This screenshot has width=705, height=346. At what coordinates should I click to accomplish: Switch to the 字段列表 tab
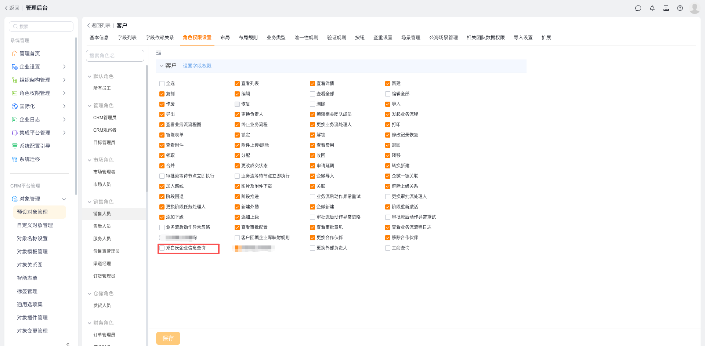click(127, 37)
